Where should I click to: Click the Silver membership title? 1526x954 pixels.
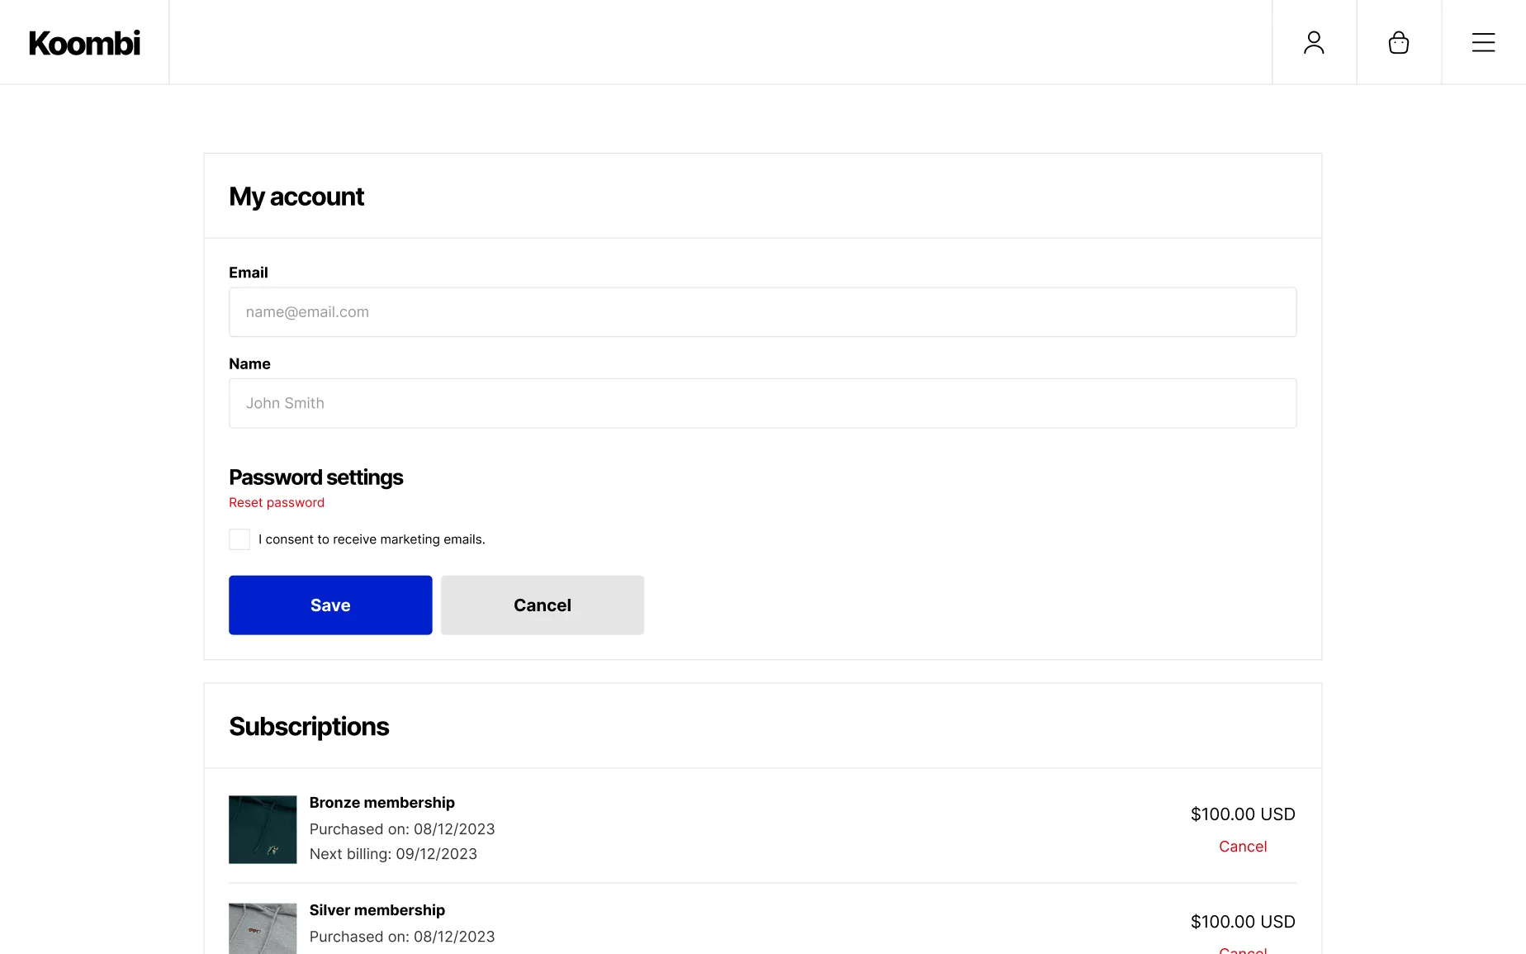coord(377,909)
